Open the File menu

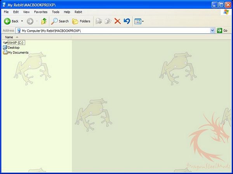6,12
